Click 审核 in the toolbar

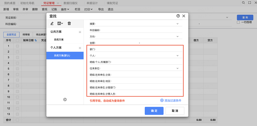click(16, 9)
